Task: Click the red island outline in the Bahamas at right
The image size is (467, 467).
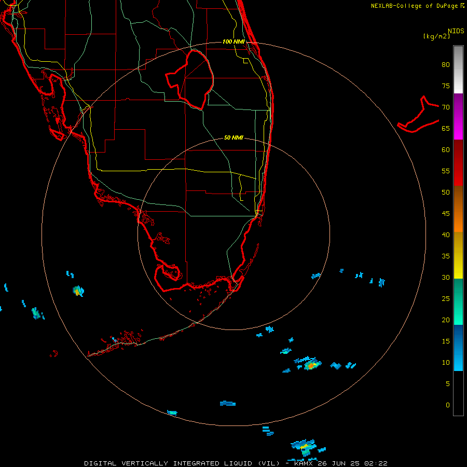Action: click(418, 114)
